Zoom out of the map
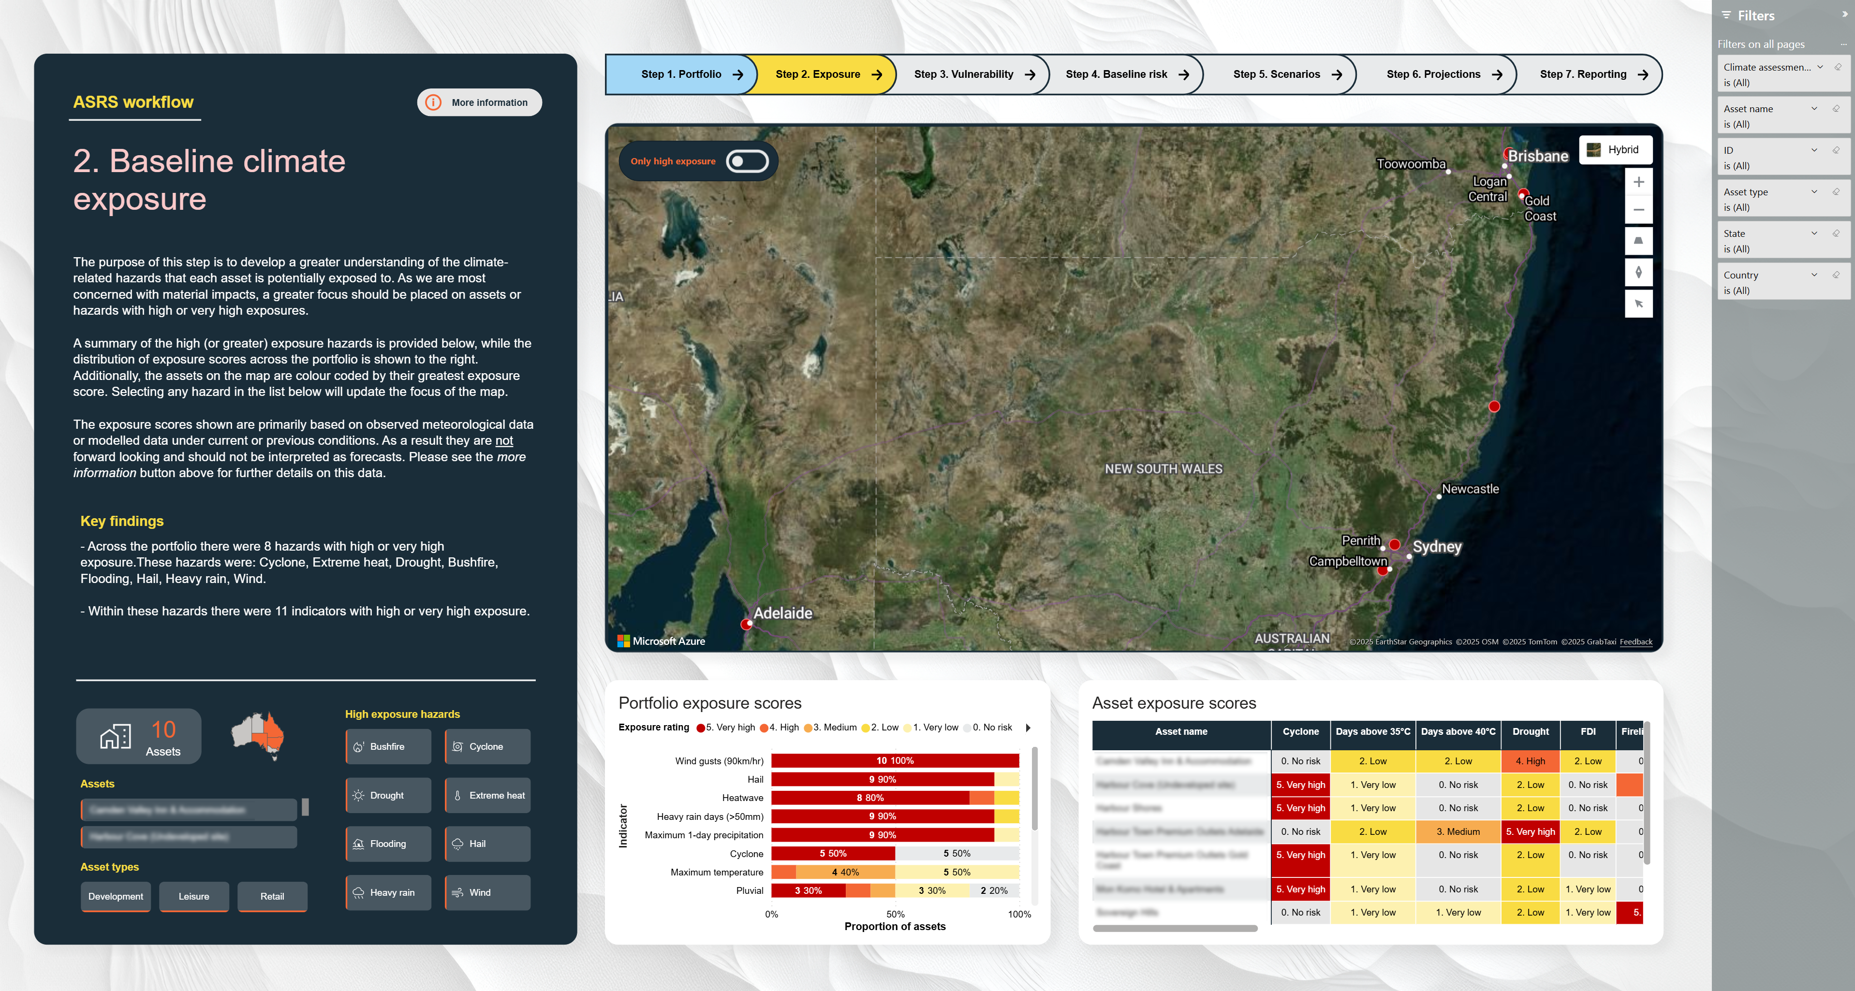Viewport: 1855px width, 991px height. (1639, 209)
